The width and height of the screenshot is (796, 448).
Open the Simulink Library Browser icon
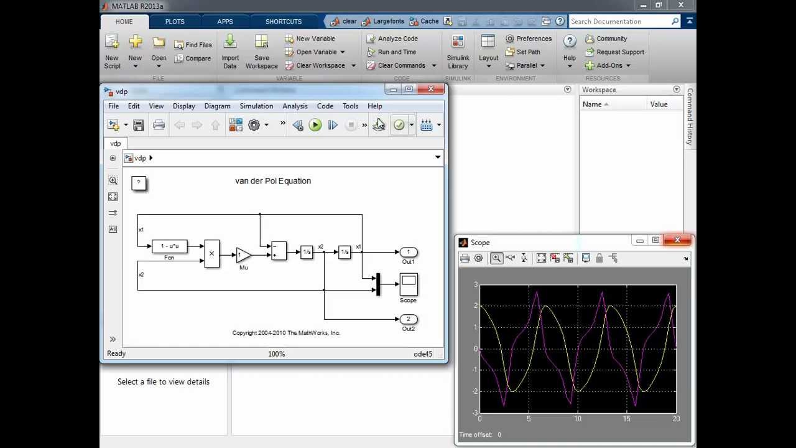click(236, 125)
